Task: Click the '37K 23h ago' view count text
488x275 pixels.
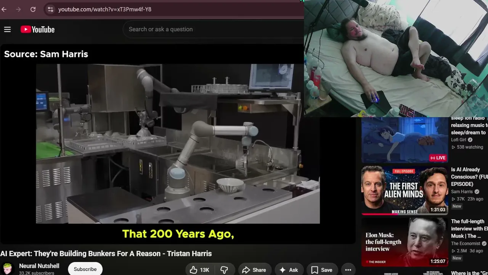Action: (467, 199)
